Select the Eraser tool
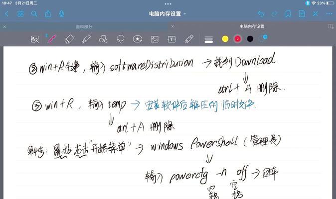 pos(69,39)
